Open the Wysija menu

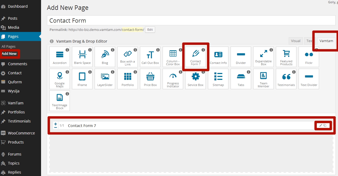click(x=21, y=91)
